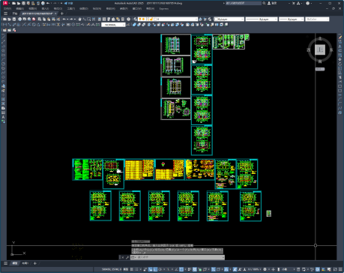Click the title bar search input box
344x273 pixels.
tap(244, 3)
